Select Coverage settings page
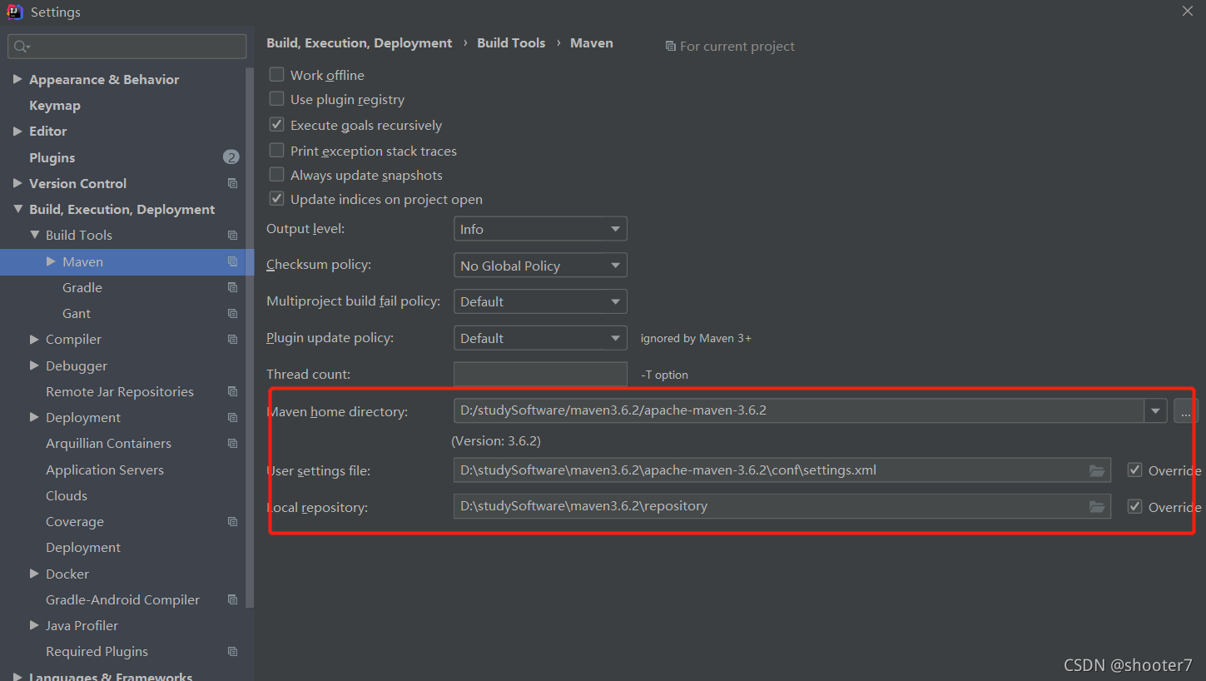 75,522
